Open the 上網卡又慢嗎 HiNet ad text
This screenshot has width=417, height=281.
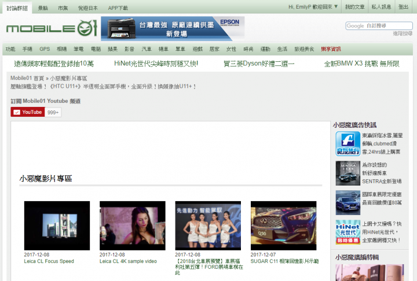382,232
